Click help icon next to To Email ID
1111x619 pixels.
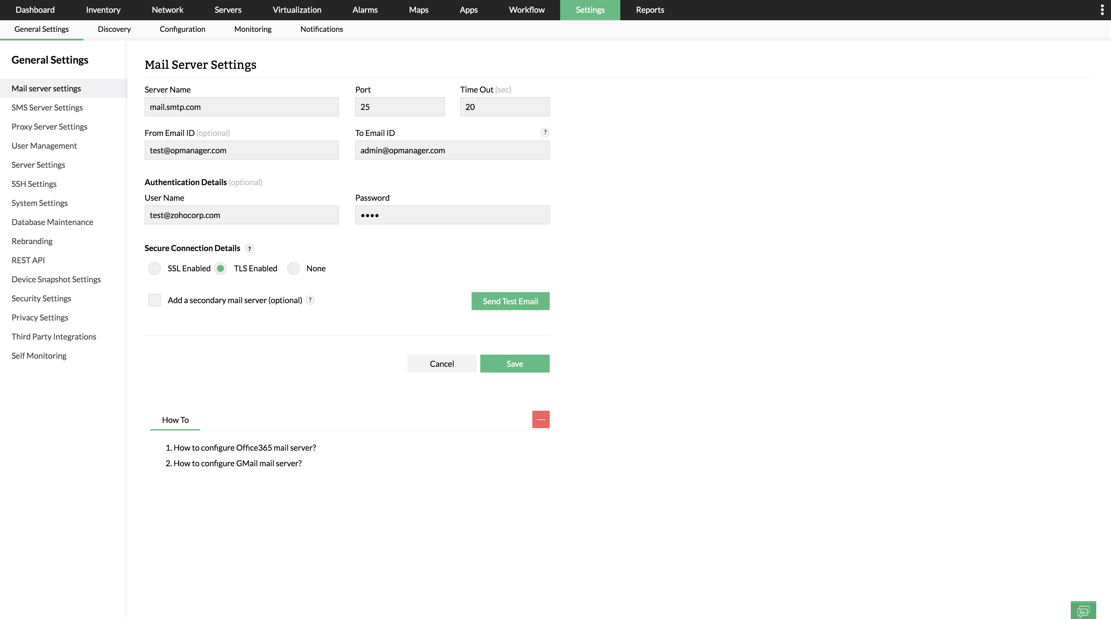(x=545, y=132)
